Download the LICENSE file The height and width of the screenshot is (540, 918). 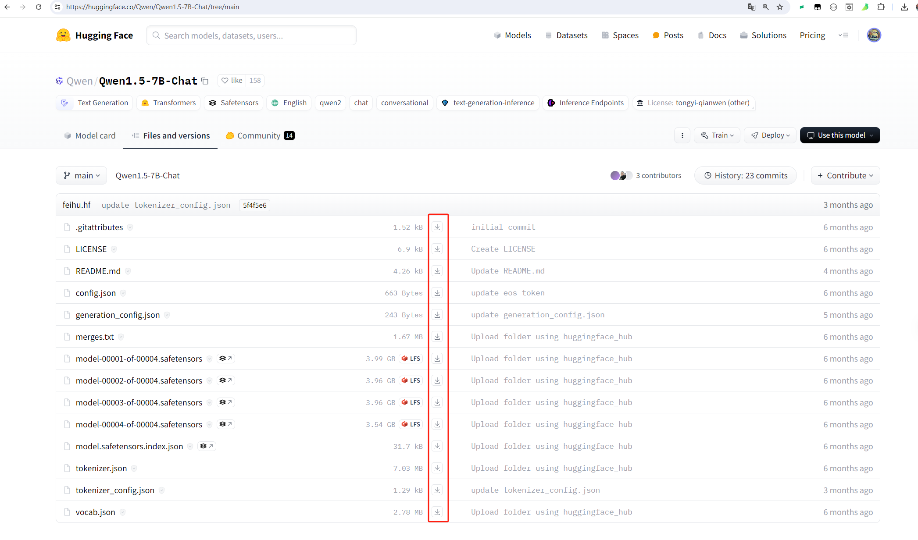pyautogui.click(x=437, y=249)
